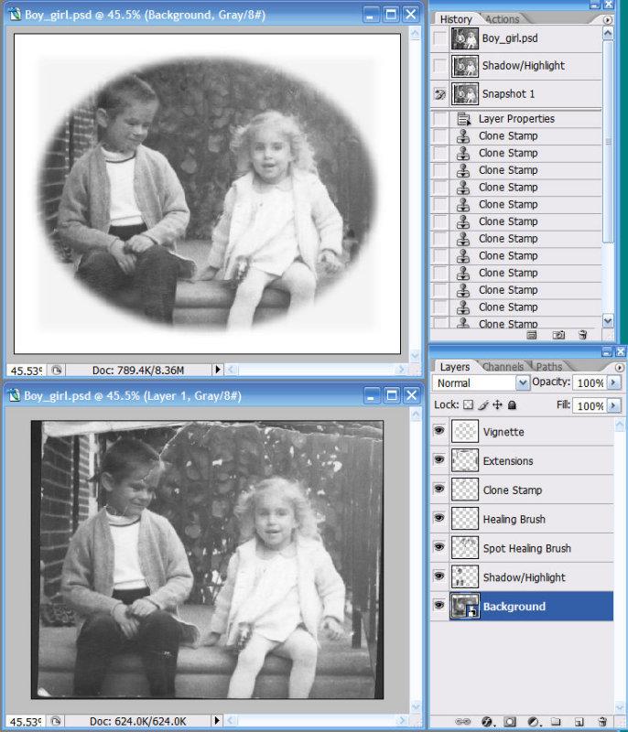Switch to the History tab
This screenshot has height=732, width=628.
456,19
